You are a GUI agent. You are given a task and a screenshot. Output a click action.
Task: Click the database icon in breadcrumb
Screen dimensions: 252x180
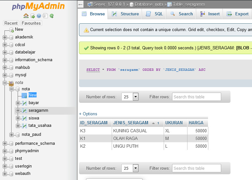132,4
